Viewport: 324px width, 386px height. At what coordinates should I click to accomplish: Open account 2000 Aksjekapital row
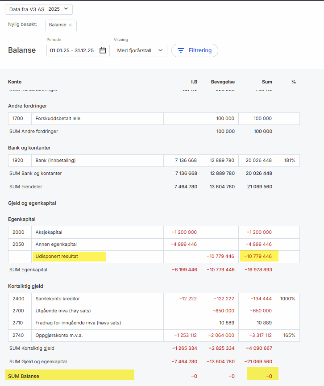[x=49, y=232]
